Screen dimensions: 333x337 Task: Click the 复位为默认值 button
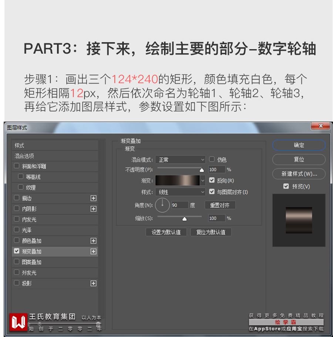pos(211,232)
